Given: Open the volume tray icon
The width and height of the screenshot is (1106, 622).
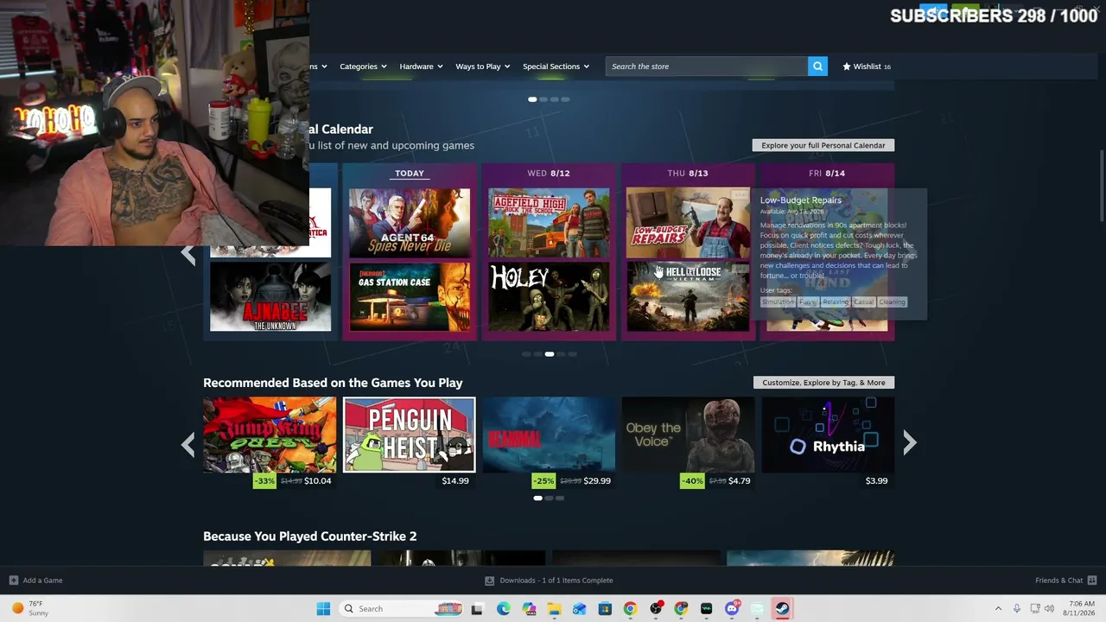Looking at the screenshot, I should point(1050,609).
